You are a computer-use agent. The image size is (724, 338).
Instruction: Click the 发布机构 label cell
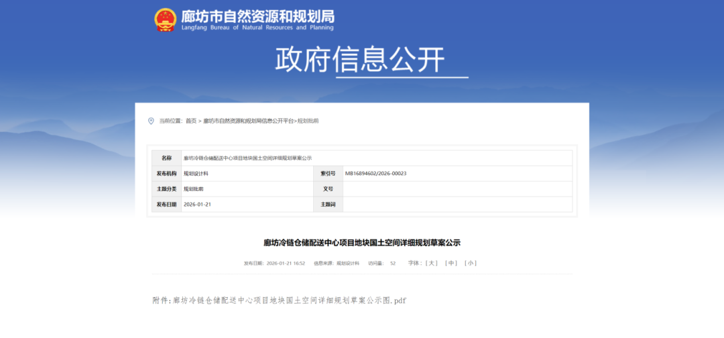tap(167, 174)
